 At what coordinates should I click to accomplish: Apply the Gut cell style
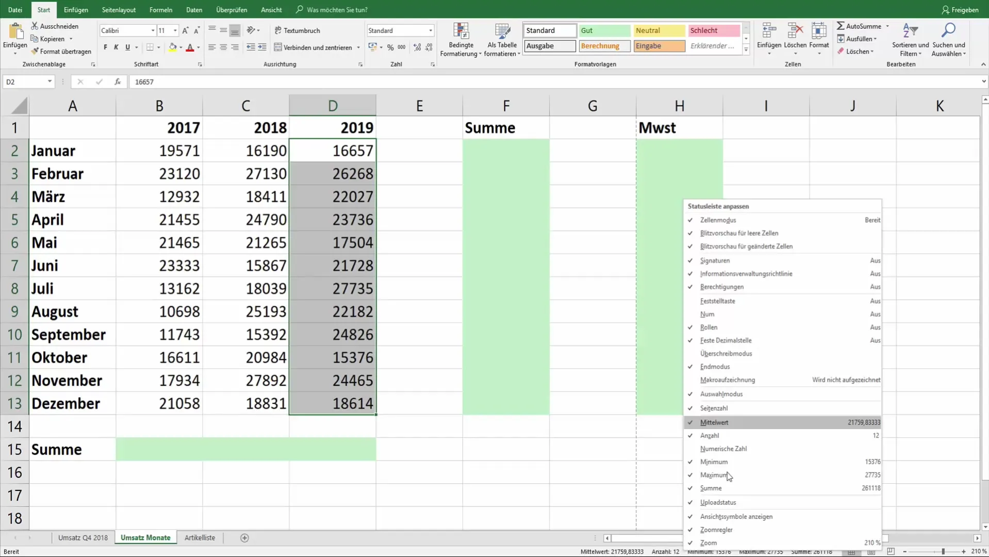point(604,30)
